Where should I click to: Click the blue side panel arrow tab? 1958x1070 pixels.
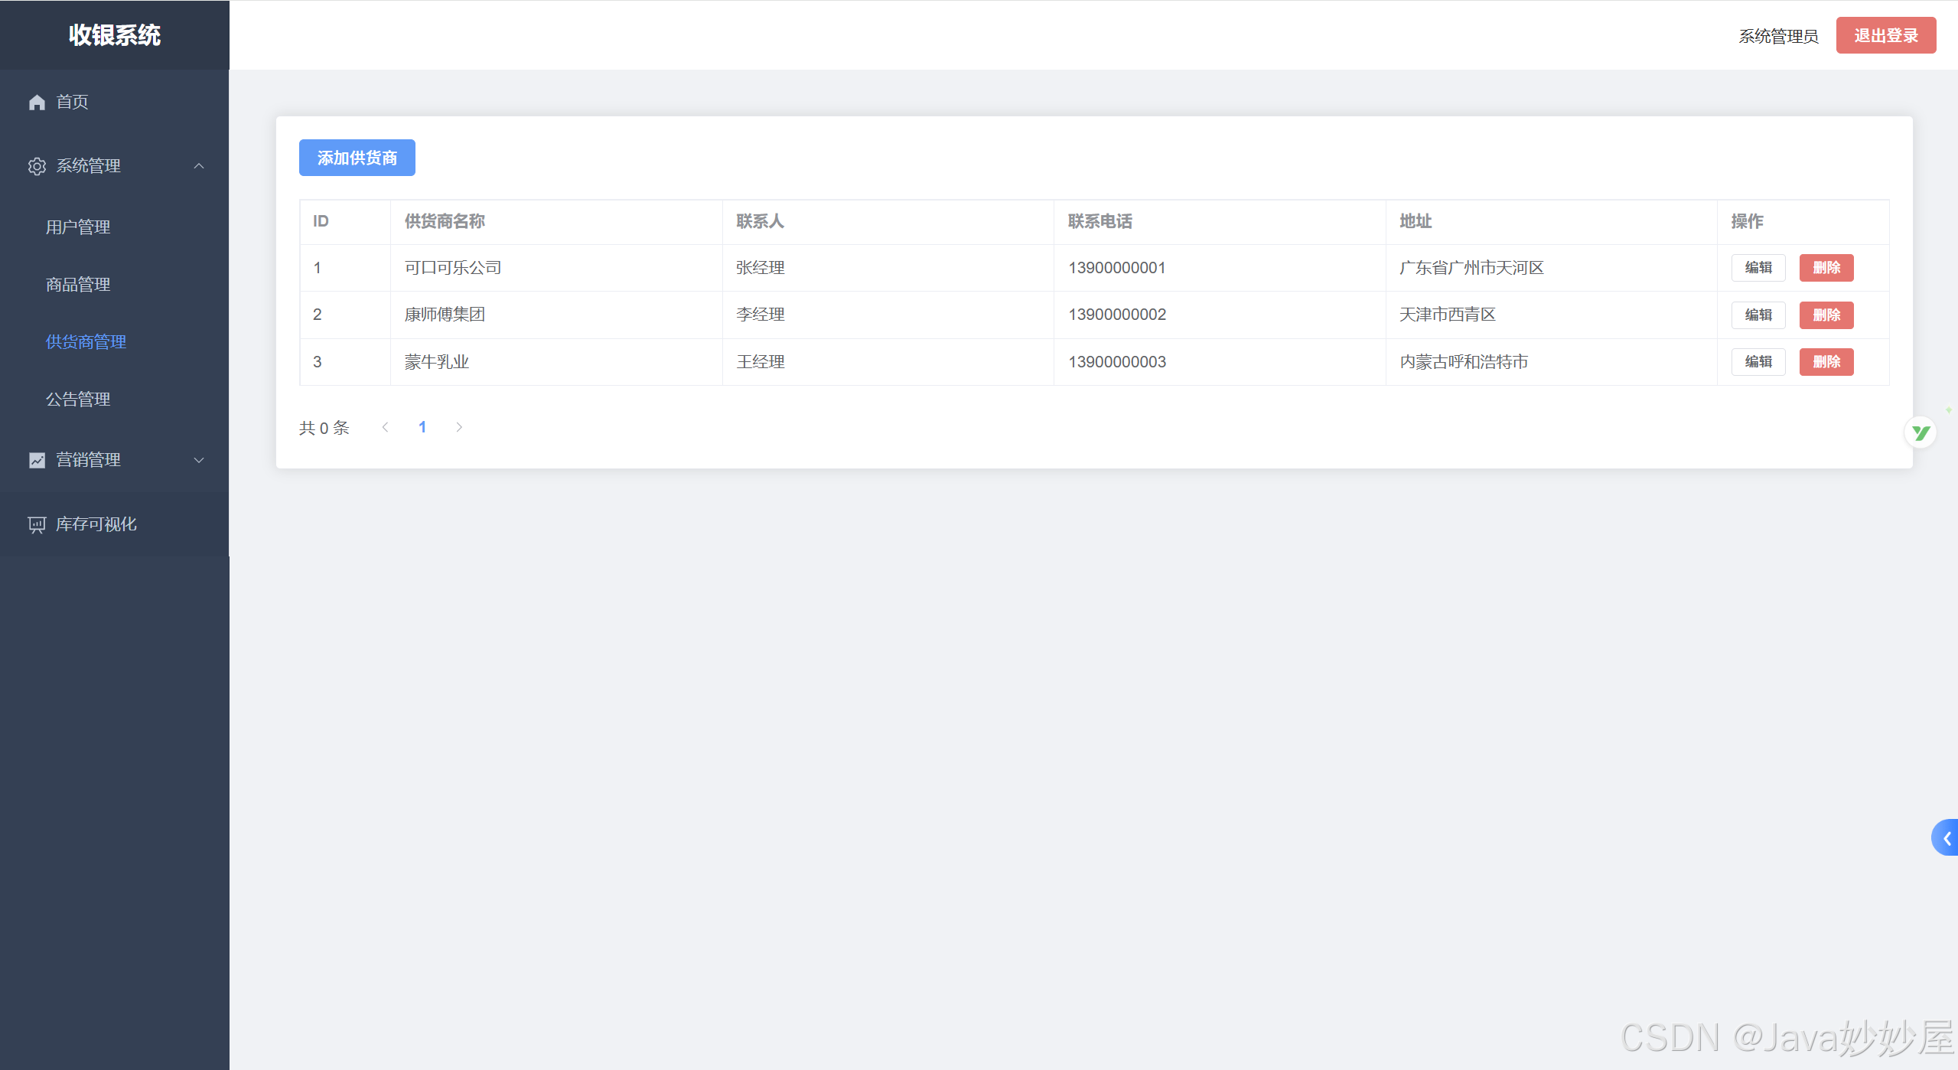pyautogui.click(x=1946, y=838)
